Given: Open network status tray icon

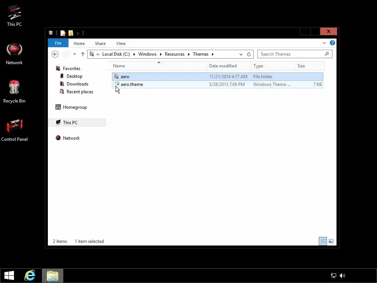Looking at the screenshot, I should coord(334,276).
